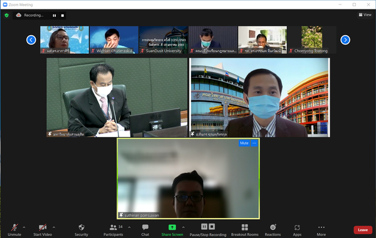Open sharing options arrow beside Share Screen

184,227
